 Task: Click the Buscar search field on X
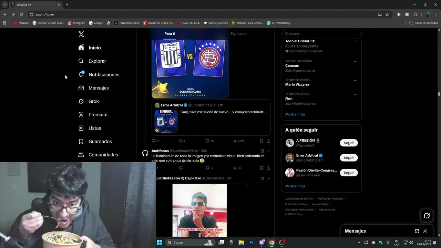tap(321, 34)
